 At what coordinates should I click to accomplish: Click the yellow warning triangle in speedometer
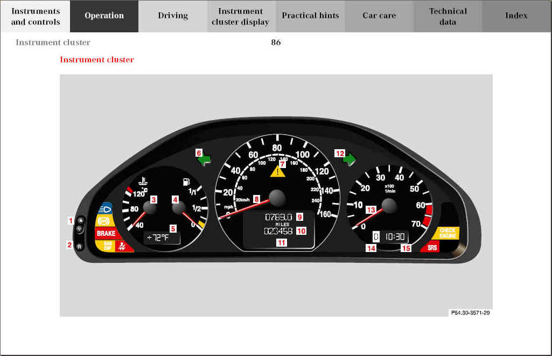[277, 172]
